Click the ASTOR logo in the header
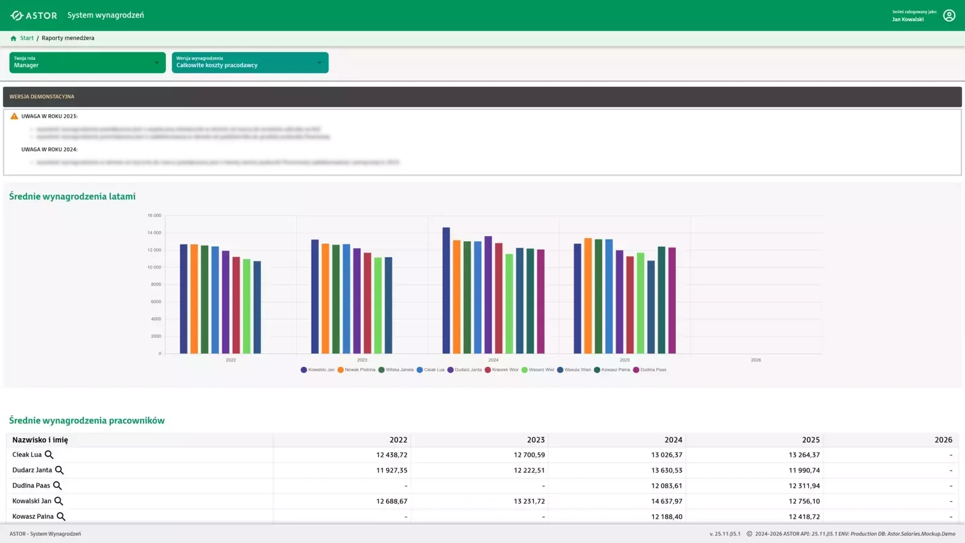 [34, 15]
